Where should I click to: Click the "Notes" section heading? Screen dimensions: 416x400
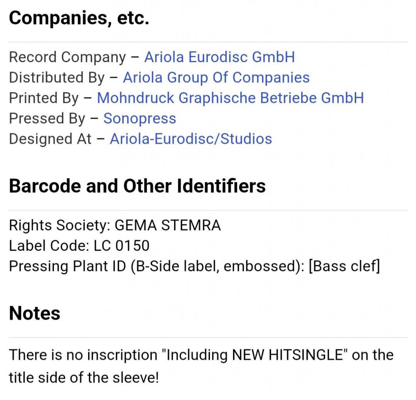coord(34,313)
